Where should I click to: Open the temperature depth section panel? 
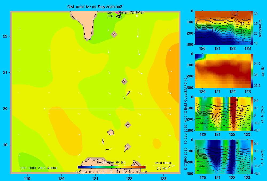[223, 28]
